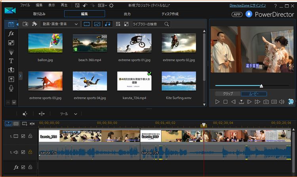Open the Particle Room in sidebar
This screenshot has height=177, width=297.
(x=11, y=52)
